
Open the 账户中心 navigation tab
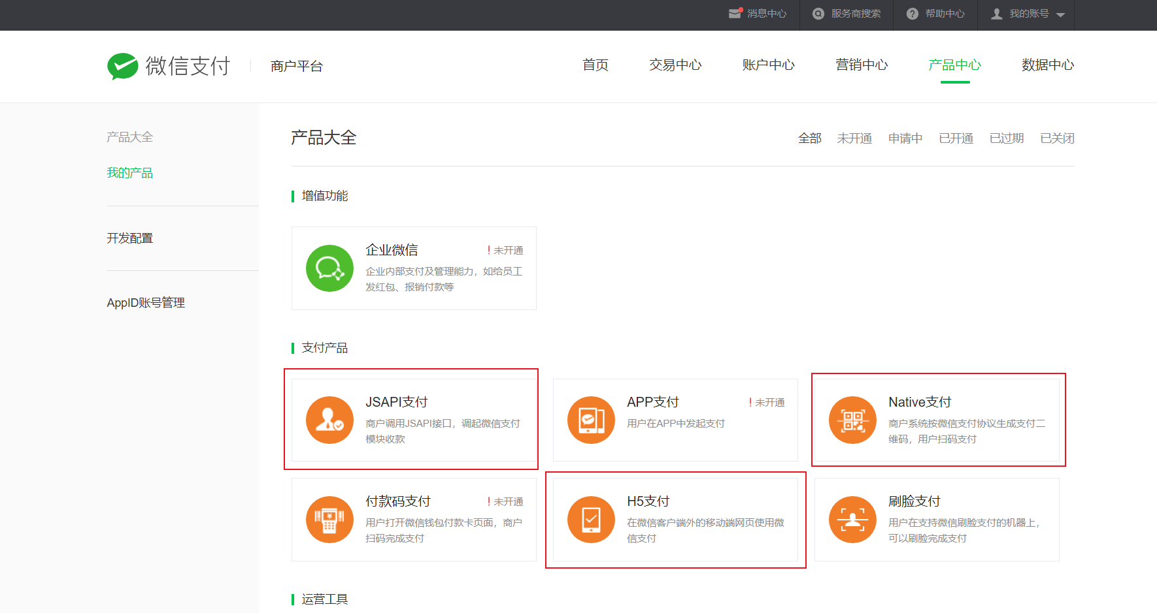pyautogui.click(x=769, y=65)
